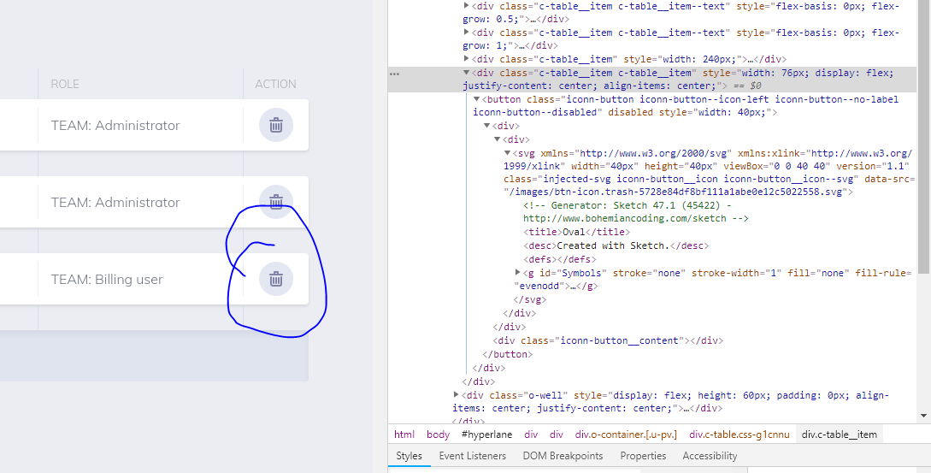931x473 pixels.
Task: Select body in the DOM breadcrumb
Action: click(439, 435)
